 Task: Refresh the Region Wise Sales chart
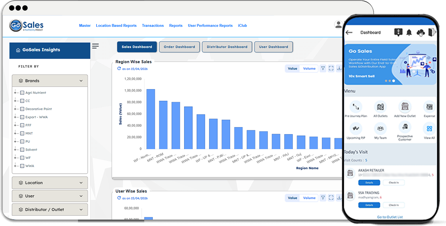[119, 69]
